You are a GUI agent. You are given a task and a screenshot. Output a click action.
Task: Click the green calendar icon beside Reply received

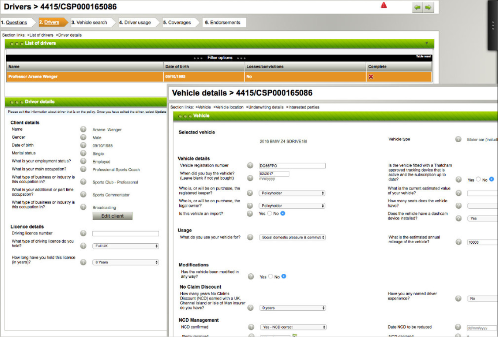pyautogui.click(x=295, y=334)
